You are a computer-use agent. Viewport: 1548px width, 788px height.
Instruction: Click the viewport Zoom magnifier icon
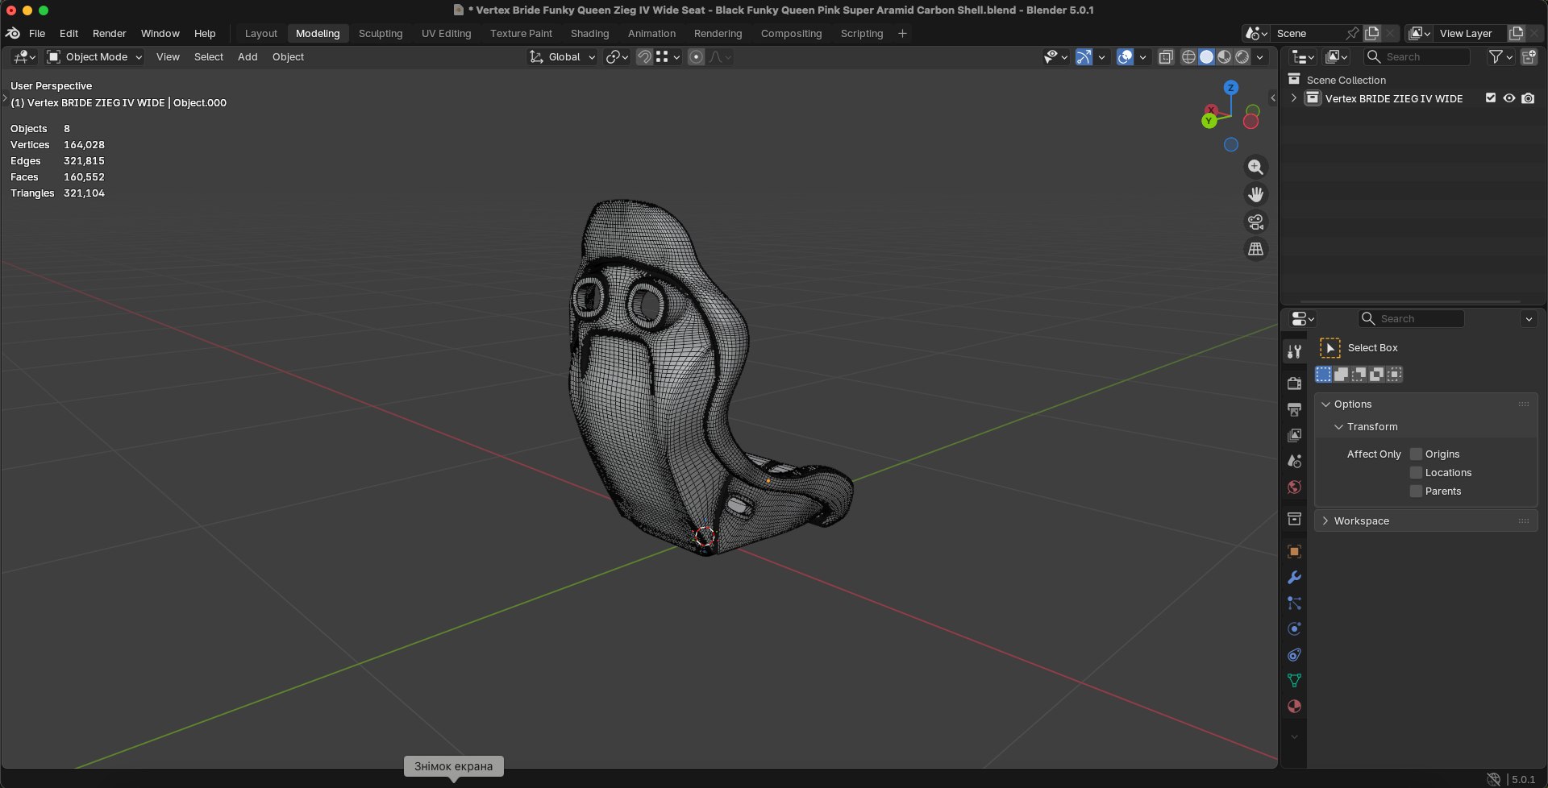(1255, 167)
